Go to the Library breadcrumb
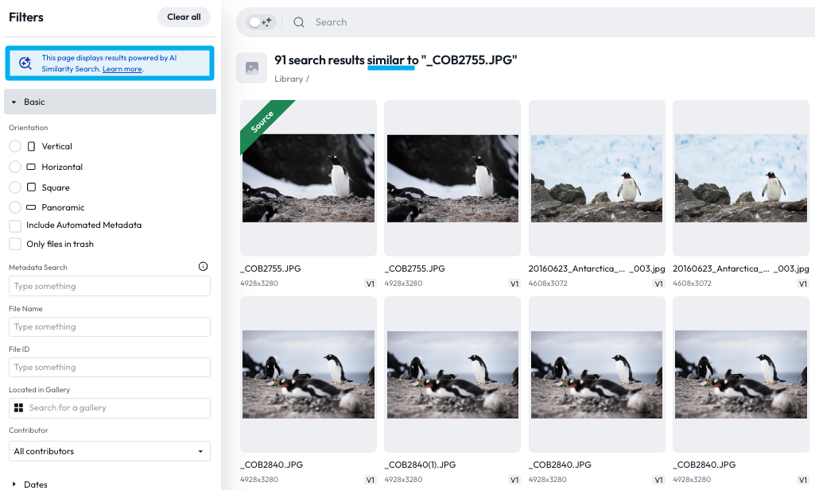The height and width of the screenshot is (490, 815). coord(289,79)
